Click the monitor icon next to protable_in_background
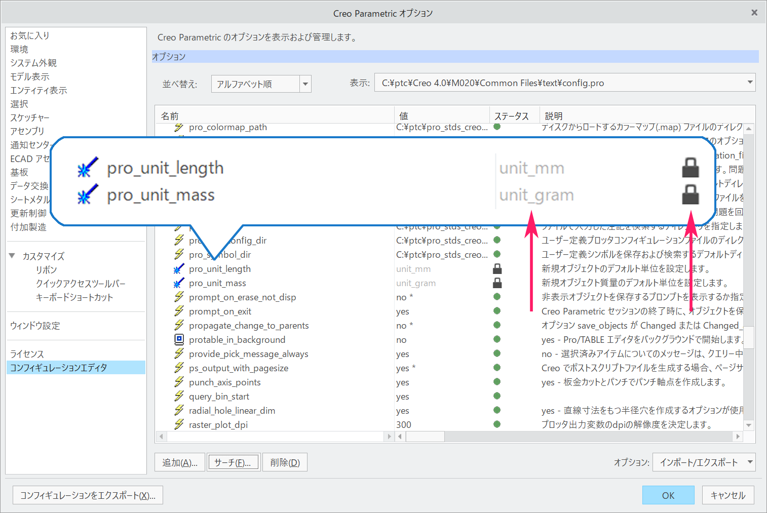Viewport: 767px width, 513px height. point(179,340)
